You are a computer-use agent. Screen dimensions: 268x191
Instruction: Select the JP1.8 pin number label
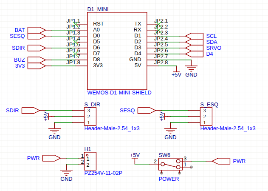click(x=73, y=63)
